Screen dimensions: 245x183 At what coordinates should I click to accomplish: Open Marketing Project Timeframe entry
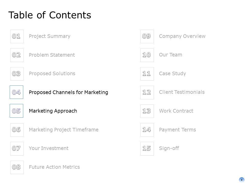(x=64, y=130)
